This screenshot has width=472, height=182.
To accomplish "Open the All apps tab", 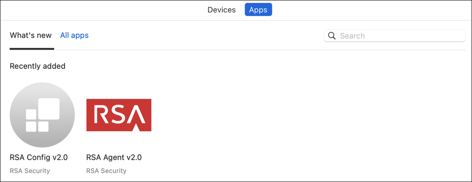I will (x=74, y=35).
